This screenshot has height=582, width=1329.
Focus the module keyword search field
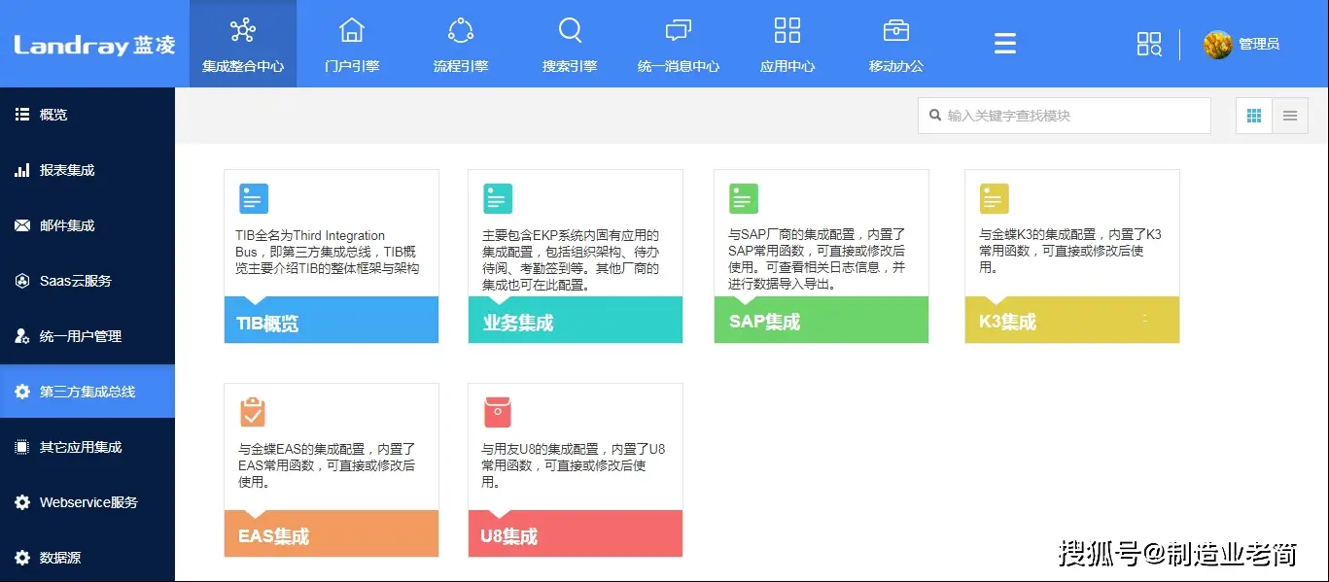pos(1065,116)
